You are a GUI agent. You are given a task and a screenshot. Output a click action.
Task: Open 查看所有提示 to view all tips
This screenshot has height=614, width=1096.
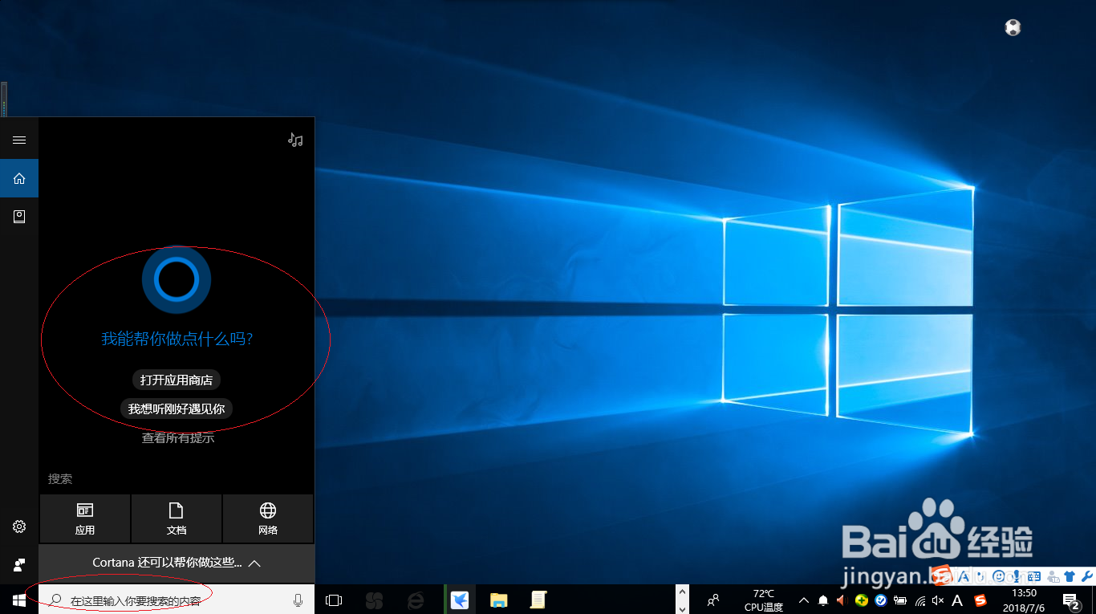(176, 437)
